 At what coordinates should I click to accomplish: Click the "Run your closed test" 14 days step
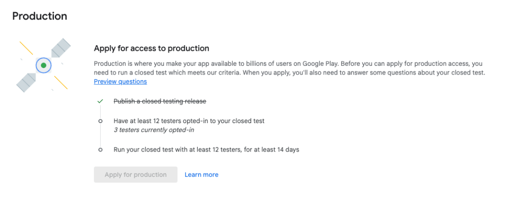coord(206,150)
